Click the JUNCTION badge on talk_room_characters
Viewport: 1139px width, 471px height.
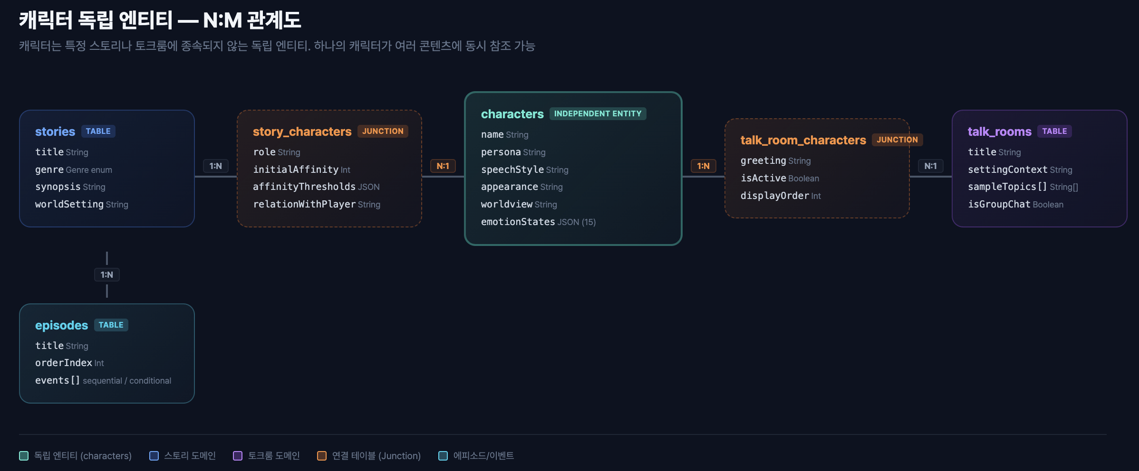click(x=897, y=140)
